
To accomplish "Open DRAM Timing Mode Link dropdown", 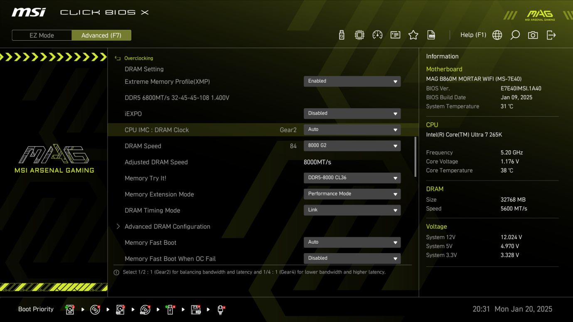I will pos(352,210).
